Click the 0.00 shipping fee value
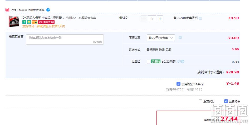Image resolution: width=250 pixels, height=125 pixels. tap(235, 49)
